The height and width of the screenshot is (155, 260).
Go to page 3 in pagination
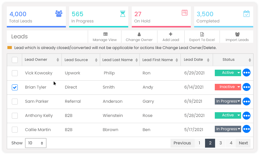pyautogui.click(x=220, y=143)
